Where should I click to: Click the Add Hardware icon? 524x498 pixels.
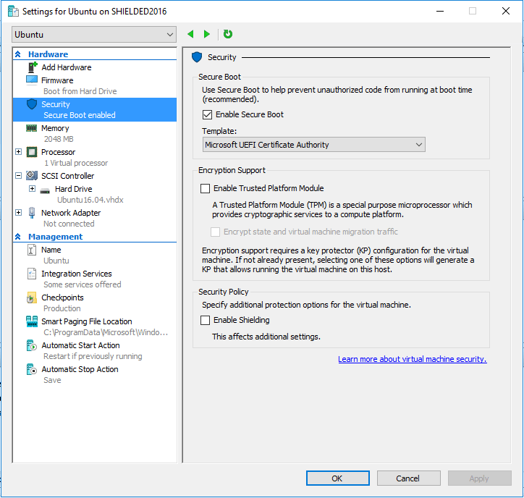[x=32, y=67]
